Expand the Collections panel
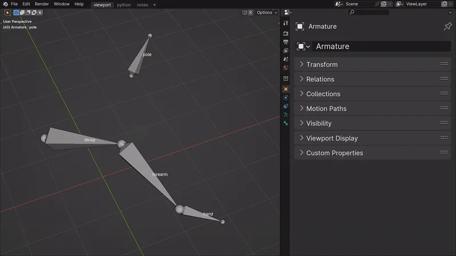This screenshot has width=456, height=256. coord(372,94)
